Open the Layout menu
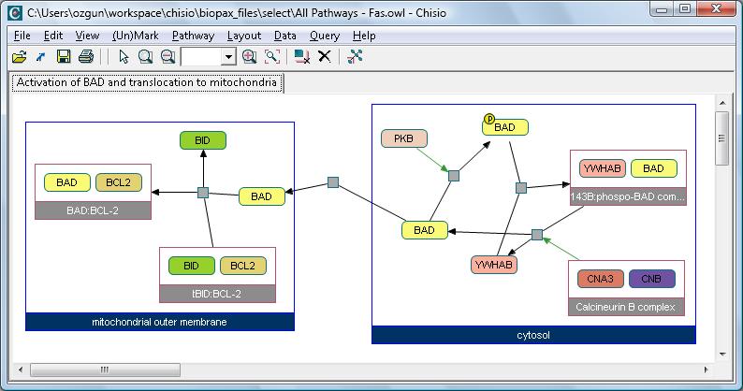This screenshot has height=391, width=743. tap(244, 36)
